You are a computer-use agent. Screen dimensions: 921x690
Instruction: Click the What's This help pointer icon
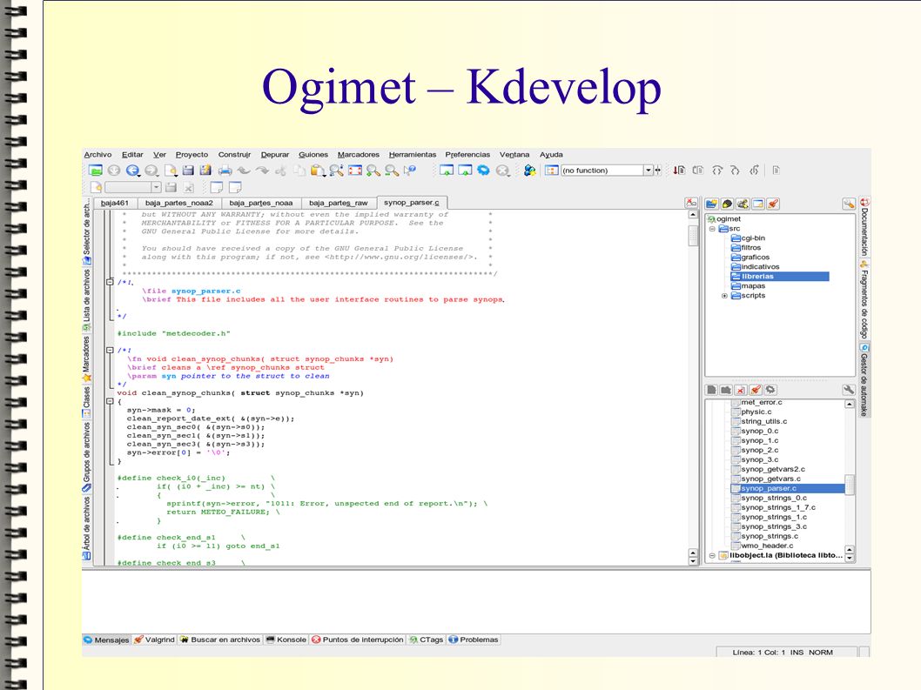410,171
